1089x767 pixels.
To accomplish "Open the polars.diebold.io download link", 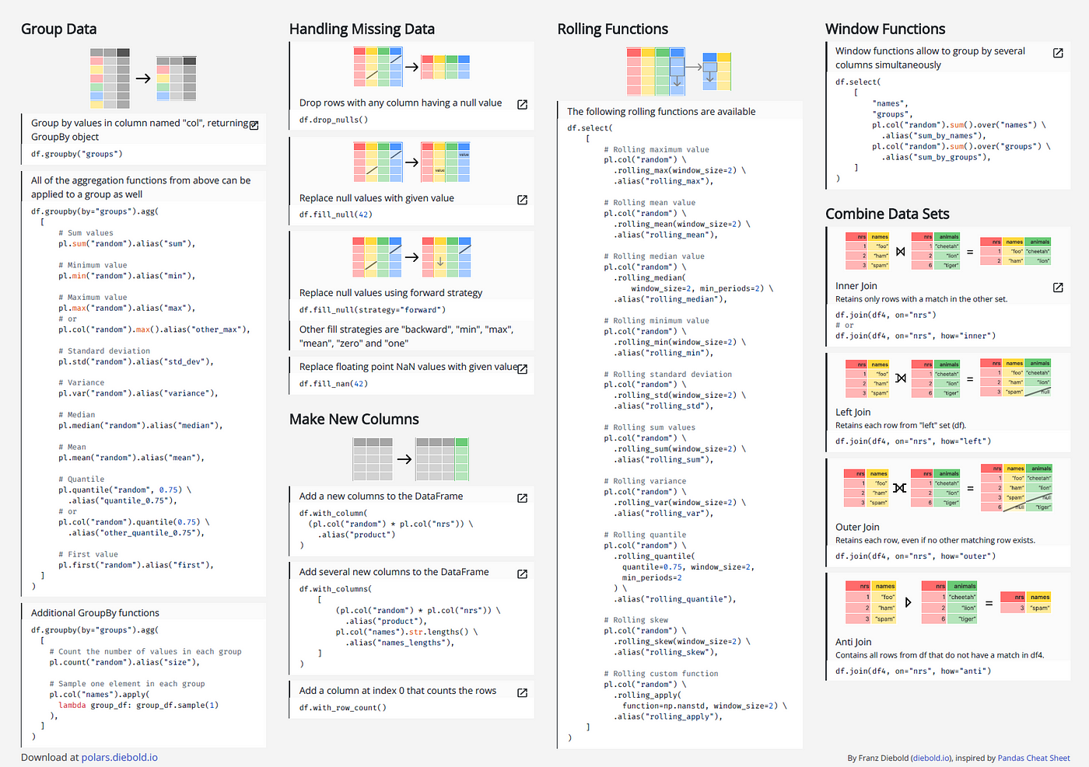I will (x=119, y=757).
